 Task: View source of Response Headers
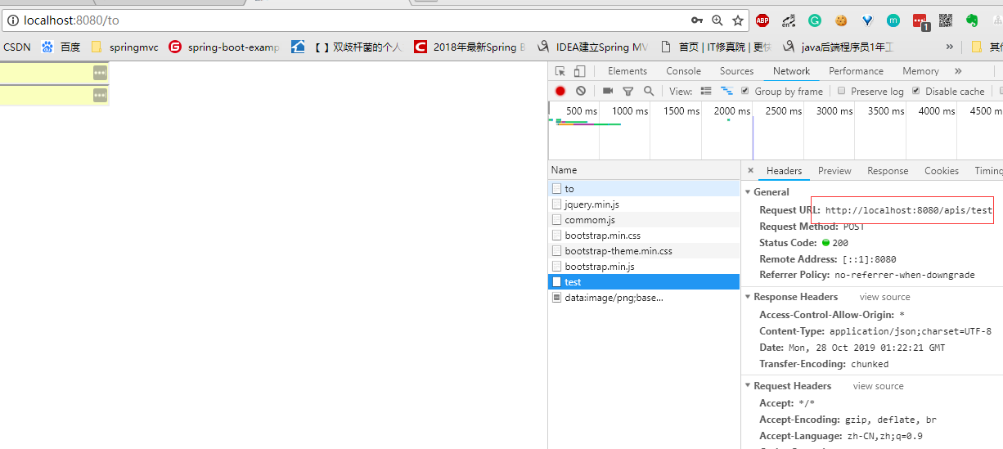884,297
